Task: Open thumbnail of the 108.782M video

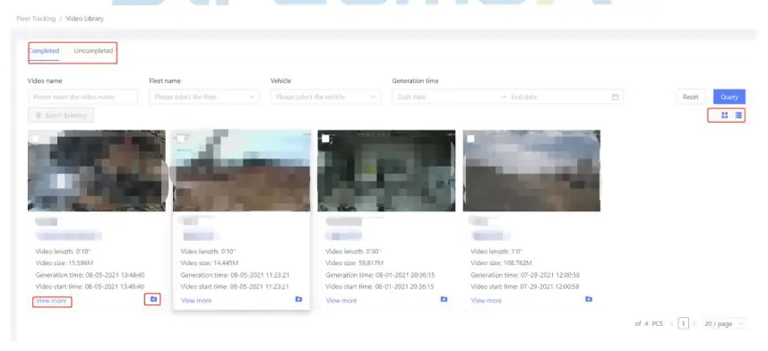Action: (531, 171)
